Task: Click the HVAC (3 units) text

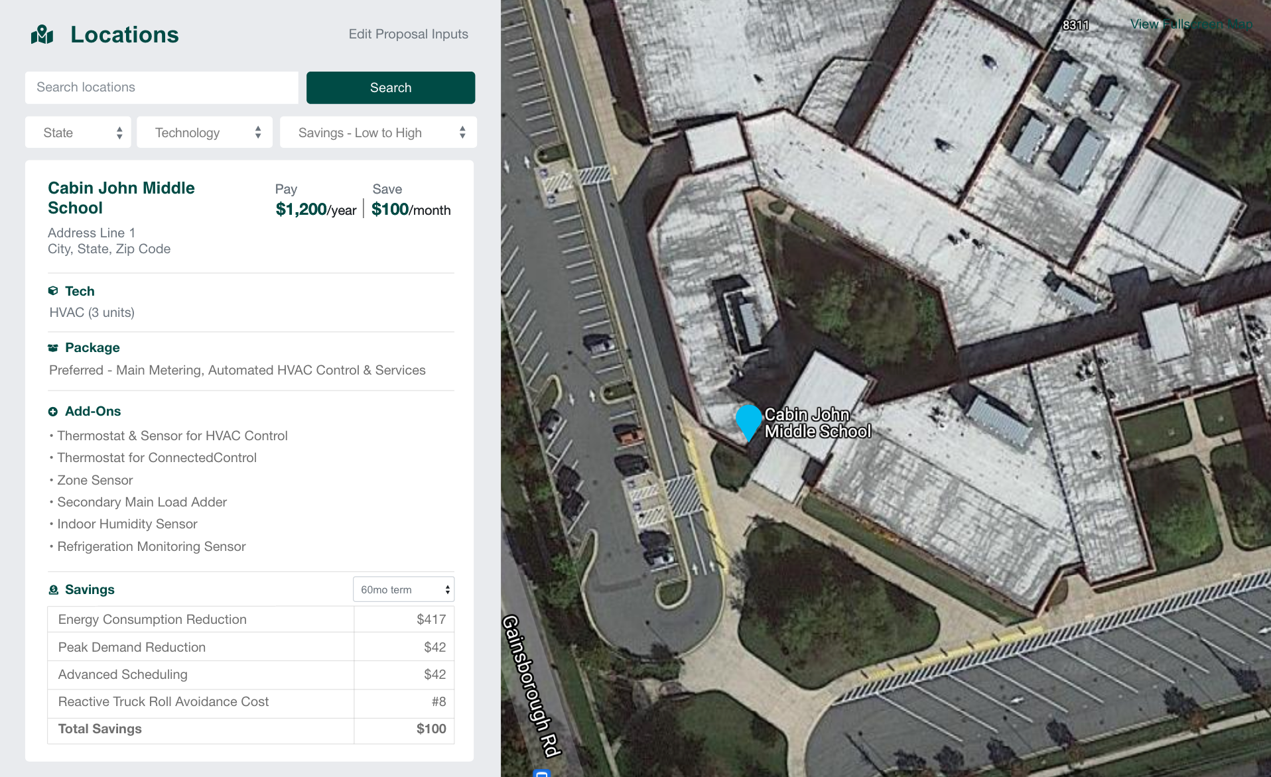Action: click(92, 313)
